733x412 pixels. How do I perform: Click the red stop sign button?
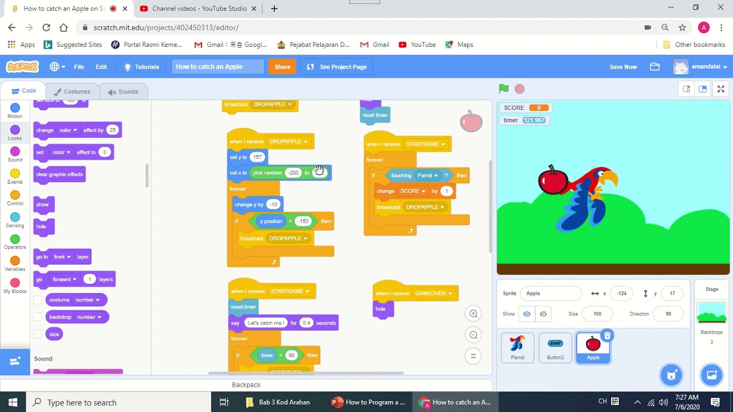[519, 89]
